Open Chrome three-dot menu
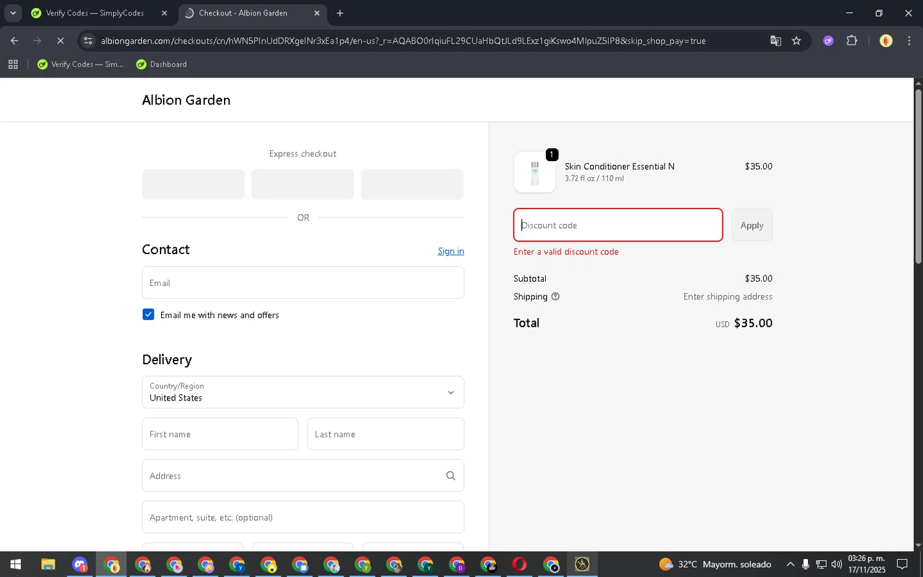The width and height of the screenshot is (923, 577). [x=909, y=41]
